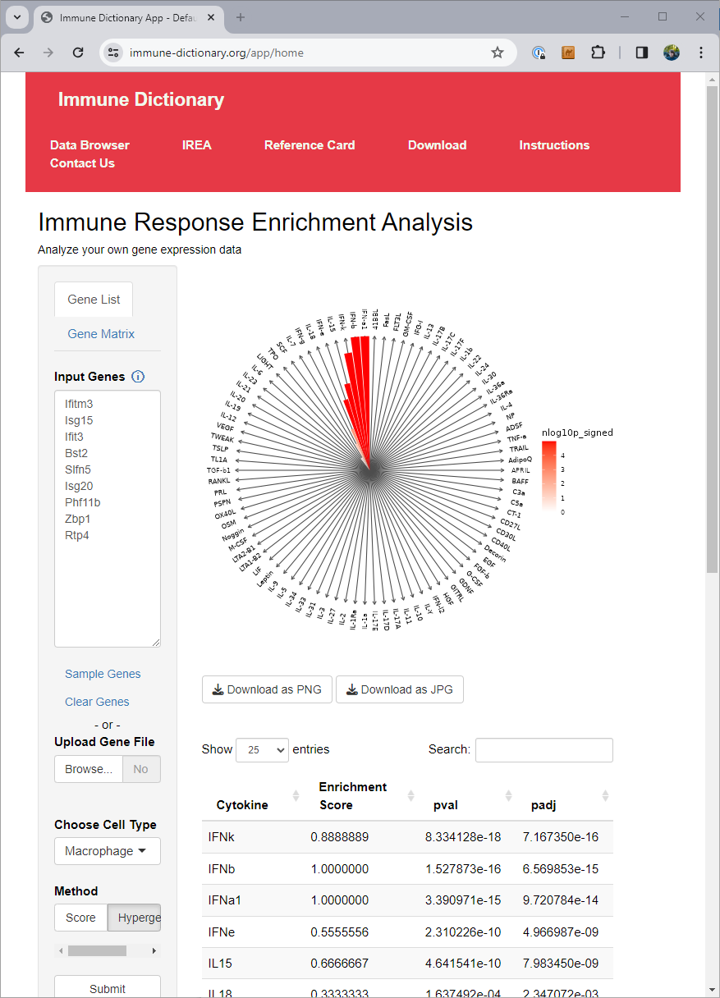Open the Macrophage cell type dropdown
The height and width of the screenshot is (998, 720).
coord(108,851)
